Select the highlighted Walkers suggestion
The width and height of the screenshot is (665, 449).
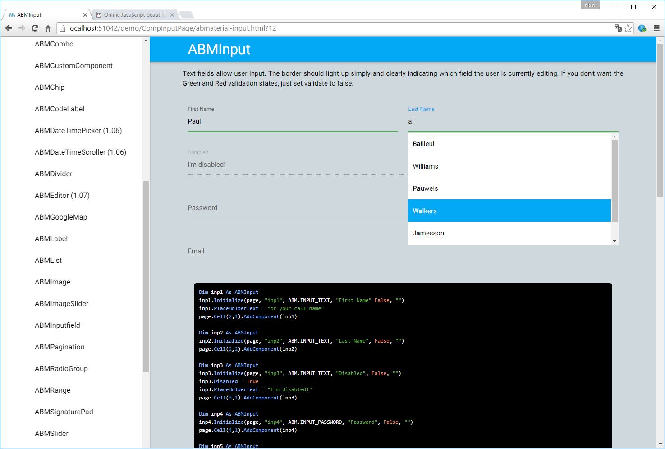[509, 211]
